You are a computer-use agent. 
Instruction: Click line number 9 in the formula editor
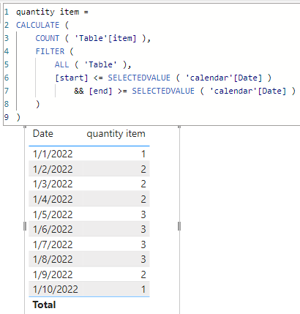click(7, 117)
